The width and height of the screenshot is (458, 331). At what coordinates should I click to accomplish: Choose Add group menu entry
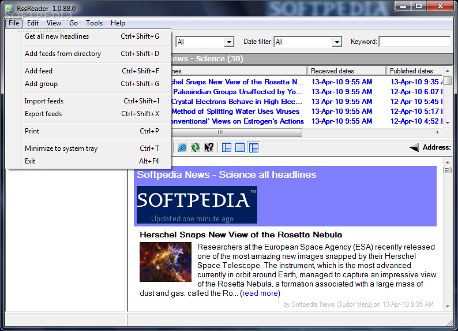point(92,84)
